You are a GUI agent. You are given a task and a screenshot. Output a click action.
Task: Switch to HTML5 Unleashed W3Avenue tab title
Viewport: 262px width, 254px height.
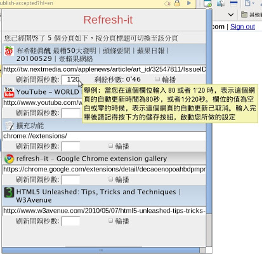point(98,196)
